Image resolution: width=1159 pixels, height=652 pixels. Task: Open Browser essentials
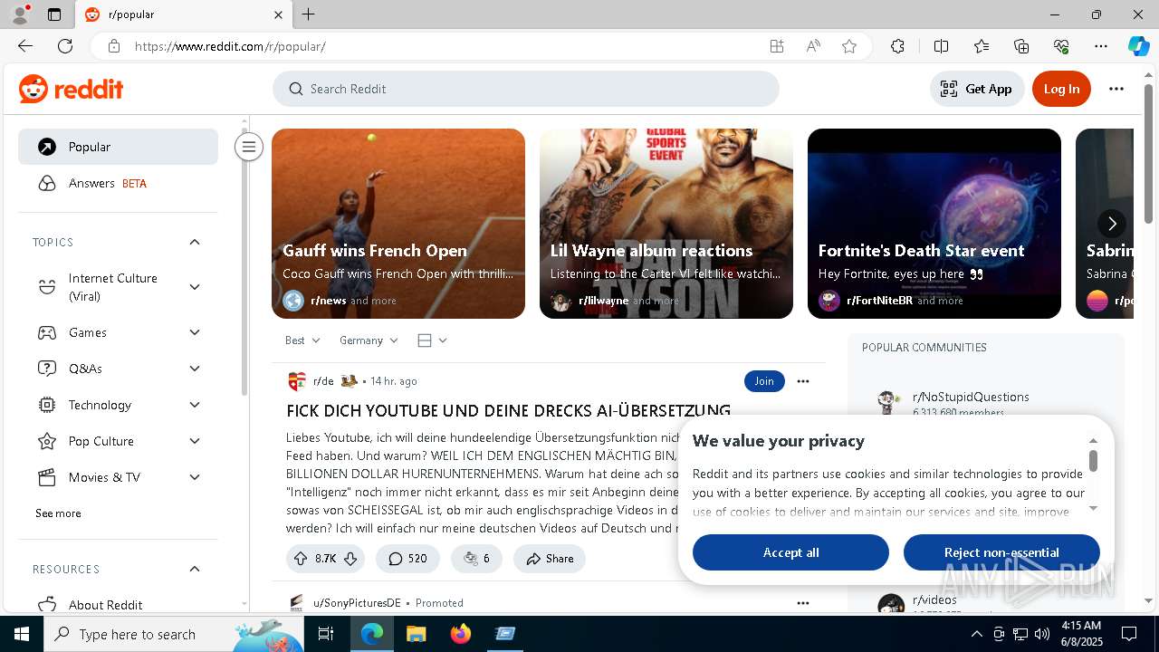[1061, 46]
